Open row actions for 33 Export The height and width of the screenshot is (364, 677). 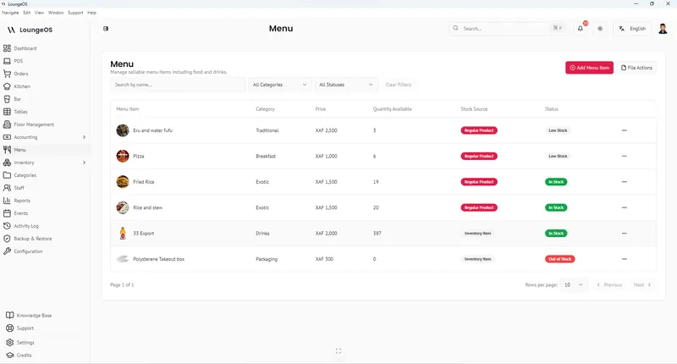(625, 233)
